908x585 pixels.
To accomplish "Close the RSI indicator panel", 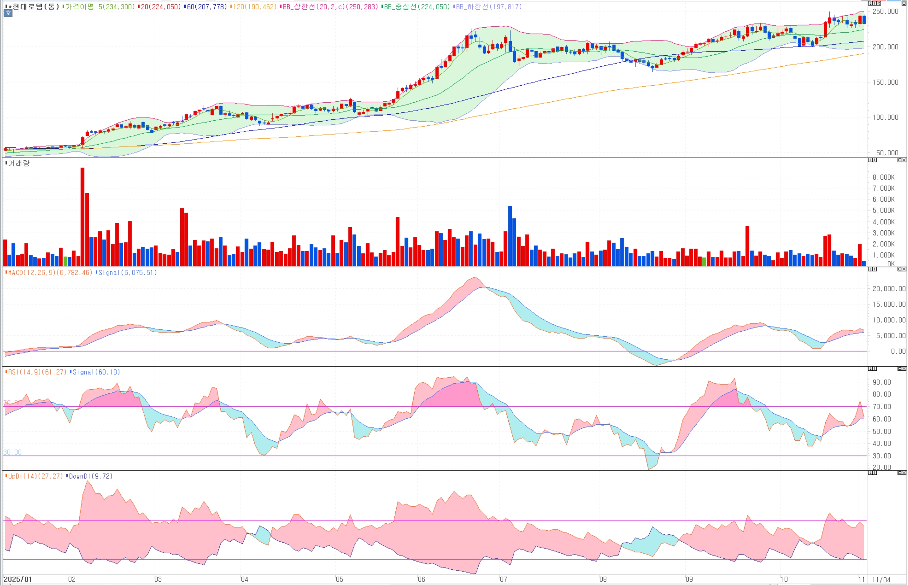I will (x=904, y=369).
